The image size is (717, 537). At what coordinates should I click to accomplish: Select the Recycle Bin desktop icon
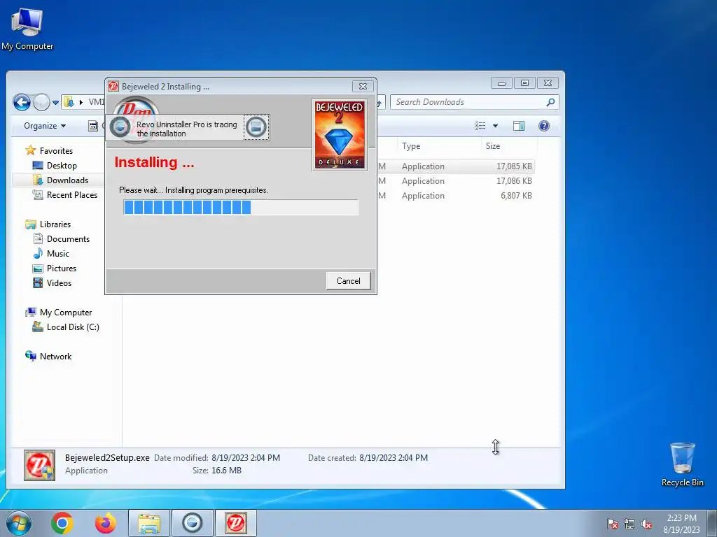(682, 464)
